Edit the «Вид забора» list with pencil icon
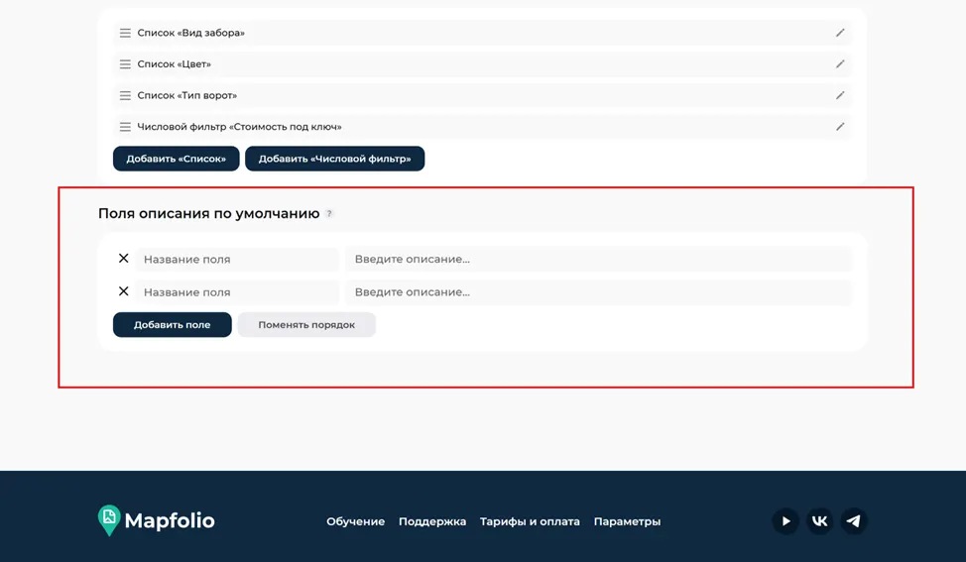The height and width of the screenshot is (562, 966). tap(840, 33)
